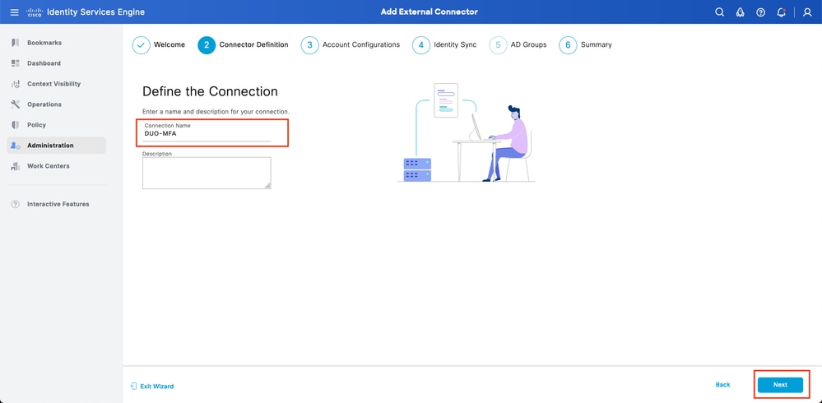Click step 4 circle in wizard
The image size is (822, 403).
point(421,45)
